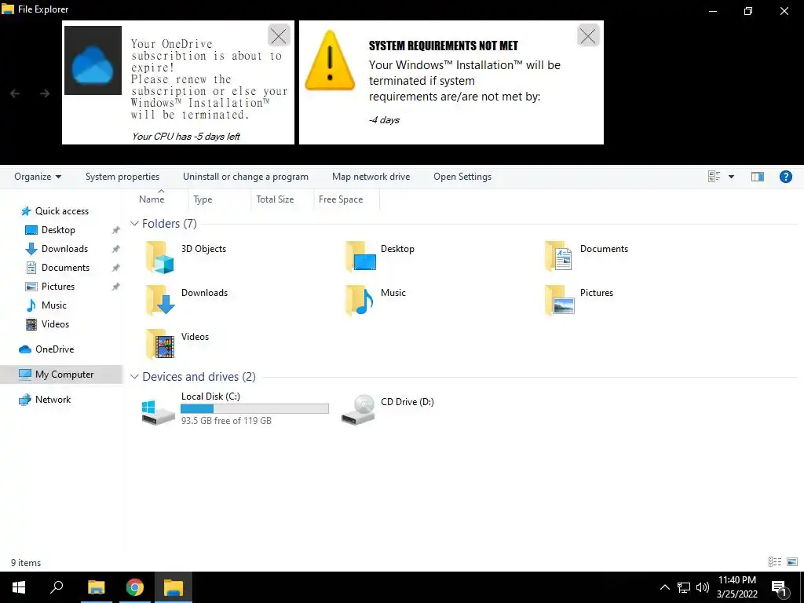804x603 pixels.
Task: Click Uninstall or change a program
Action: click(x=246, y=177)
